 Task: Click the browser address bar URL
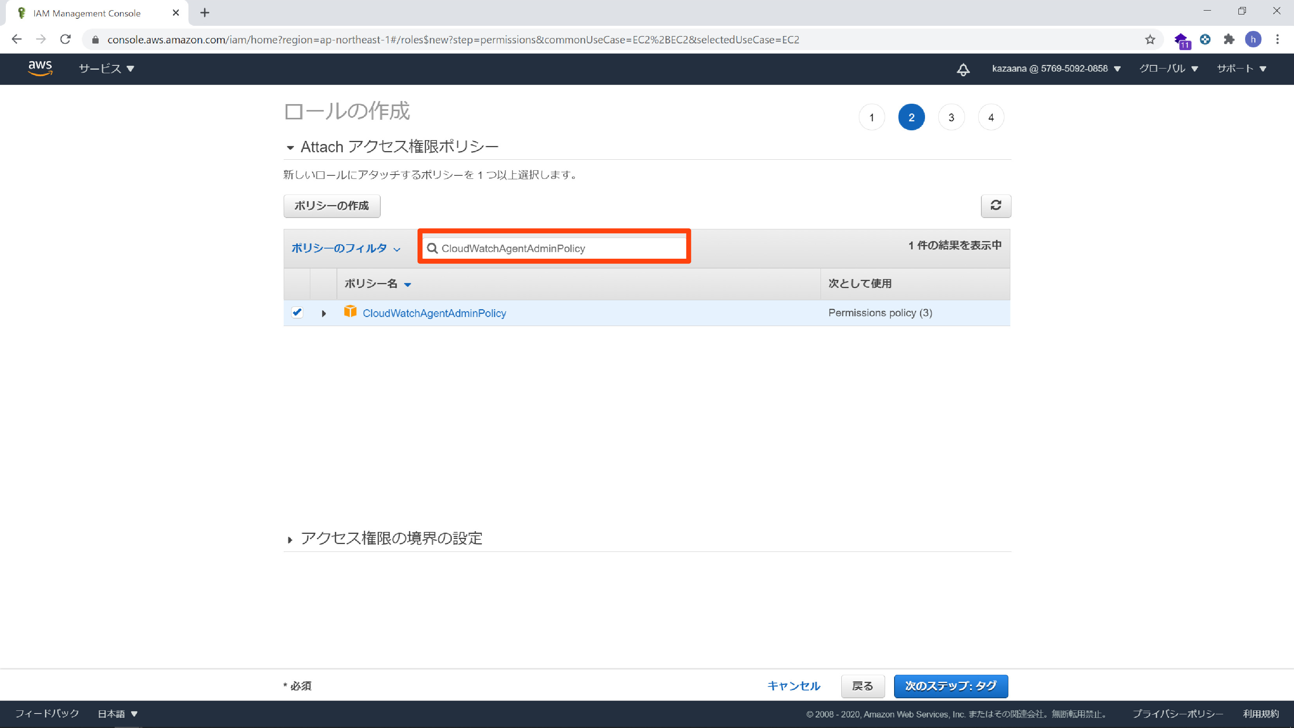pos(453,40)
